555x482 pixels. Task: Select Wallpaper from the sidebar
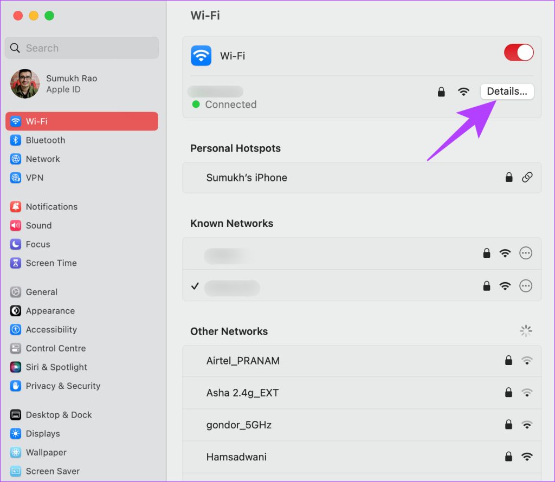click(x=46, y=452)
